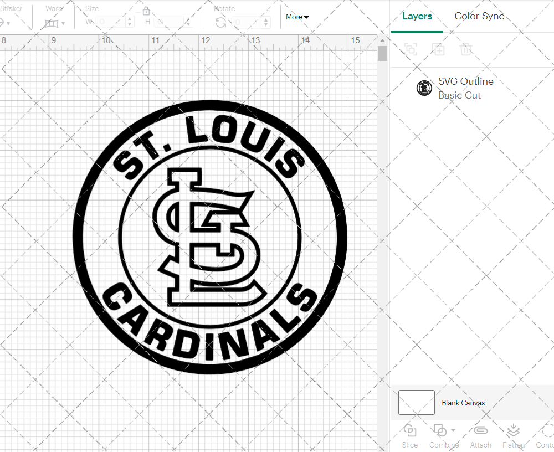The height and width of the screenshot is (452, 554).
Task: Click the height stepper arrows
Action: [188, 22]
